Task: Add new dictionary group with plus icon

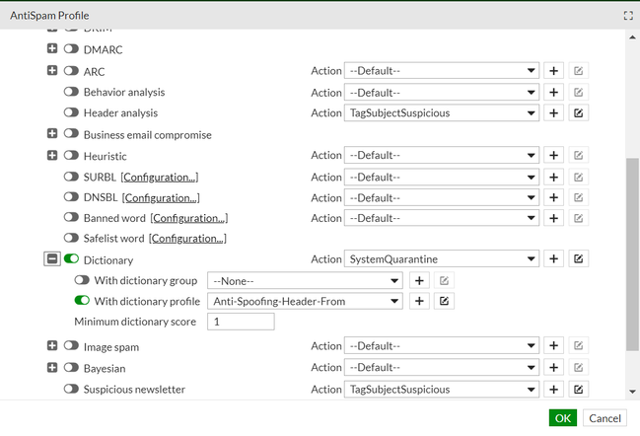Action: (x=419, y=280)
